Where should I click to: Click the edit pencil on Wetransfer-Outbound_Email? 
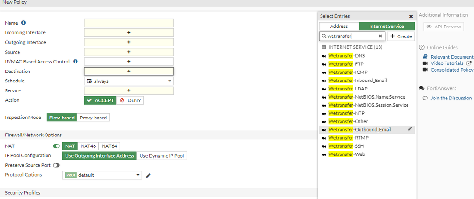tap(410, 129)
